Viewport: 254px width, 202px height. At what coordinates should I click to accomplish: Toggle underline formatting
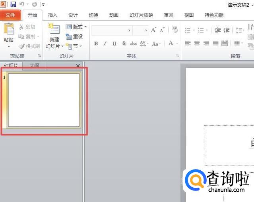pos(114,44)
